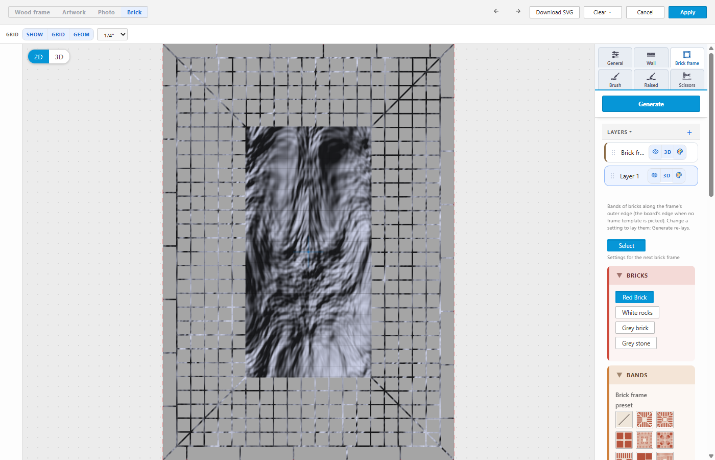Open the grid size 1/4" dropdown

(x=112, y=34)
